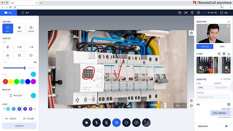The width and height of the screenshot is (233, 131).
Task: Open settings gear in top toolbar
Action: click(198, 13)
